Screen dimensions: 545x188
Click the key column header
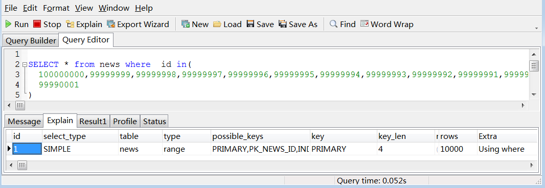[x=344, y=136]
